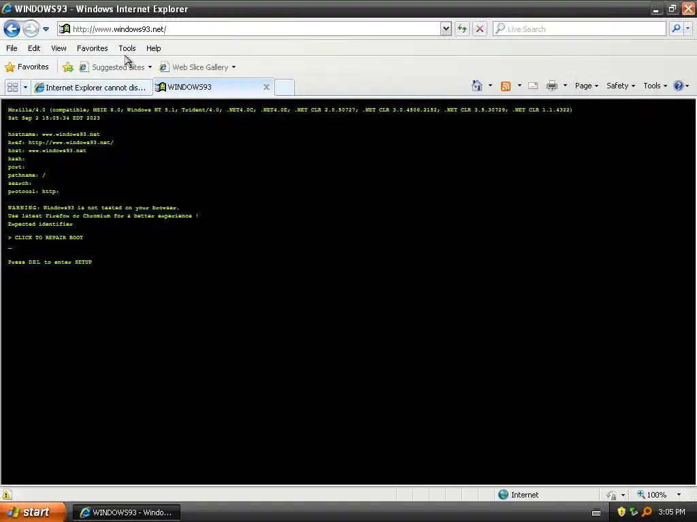The image size is (697, 522).
Task: Click the search magnifier button
Action: (x=676, y=29)
